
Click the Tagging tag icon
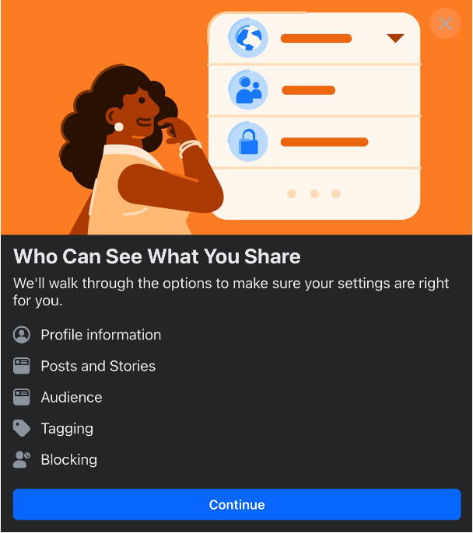(22, 428)
